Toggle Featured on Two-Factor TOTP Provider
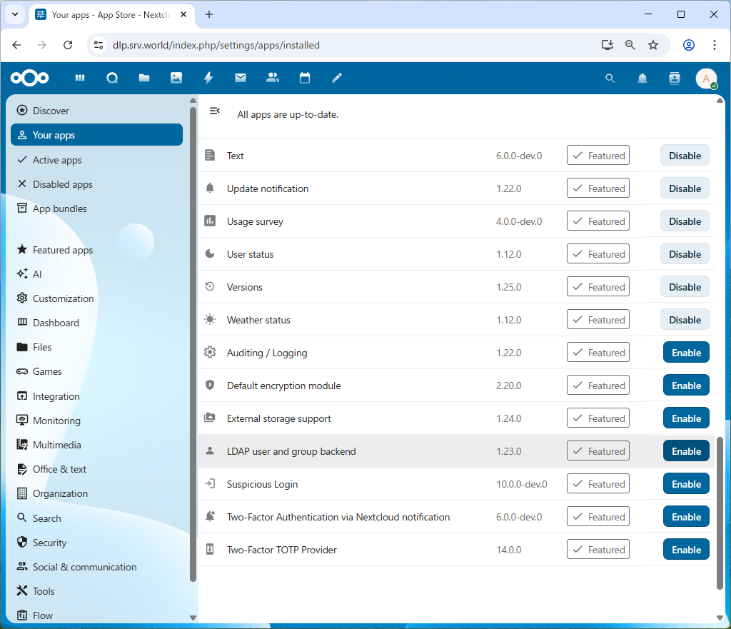 pyautogui.click(x=598, y=549)
